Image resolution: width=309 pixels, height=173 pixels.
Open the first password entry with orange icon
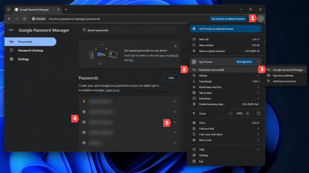(x=129, y=102)
